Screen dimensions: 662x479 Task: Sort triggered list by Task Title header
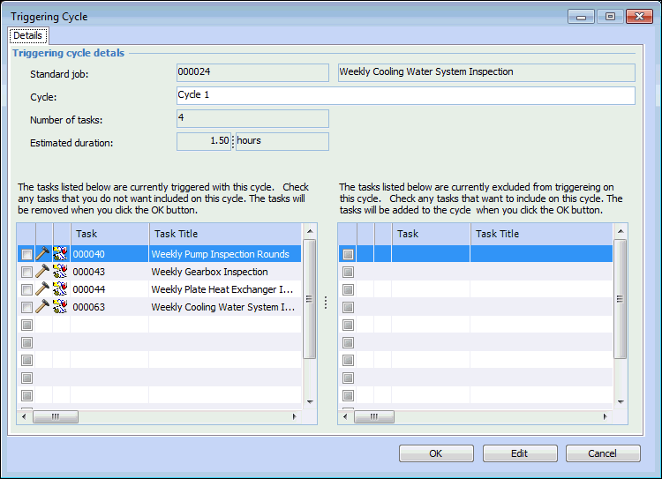tap(225, 234)
